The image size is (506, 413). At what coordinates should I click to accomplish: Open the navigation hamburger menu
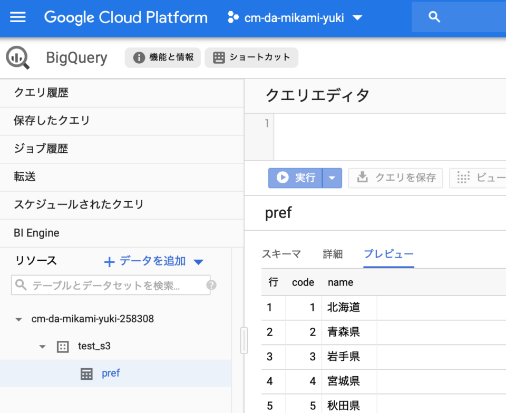[19, 17]
